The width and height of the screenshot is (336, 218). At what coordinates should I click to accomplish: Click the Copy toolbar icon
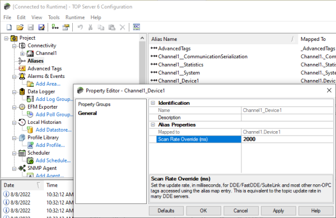(x=101, y=27)
